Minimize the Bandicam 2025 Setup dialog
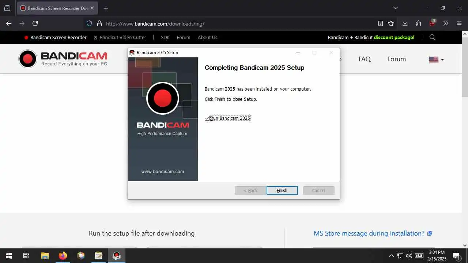The height and width of the screenshot is (263, 468). click(x=298, y=53)
